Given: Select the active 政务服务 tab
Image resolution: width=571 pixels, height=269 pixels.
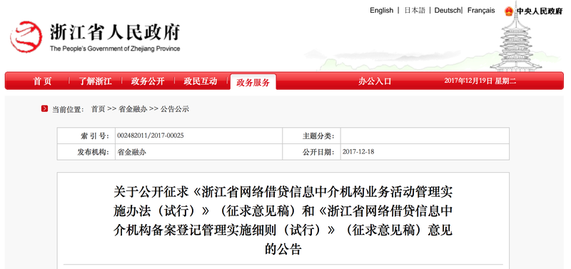Looking at the screenshot, I should click(253, 82).
